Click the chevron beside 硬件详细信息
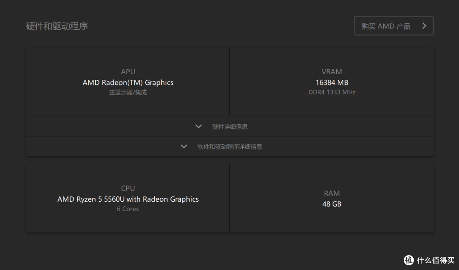The width and height of the screenshot is (459, 270). tap(198, 127)
